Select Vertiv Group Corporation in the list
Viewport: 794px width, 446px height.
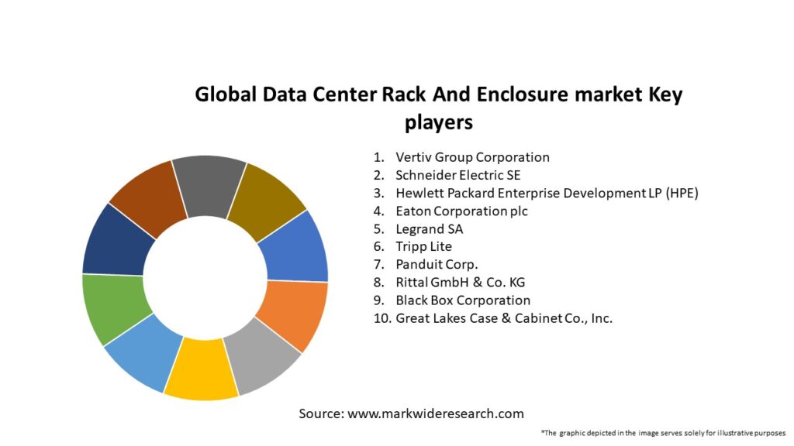click(x=471, y=157)
